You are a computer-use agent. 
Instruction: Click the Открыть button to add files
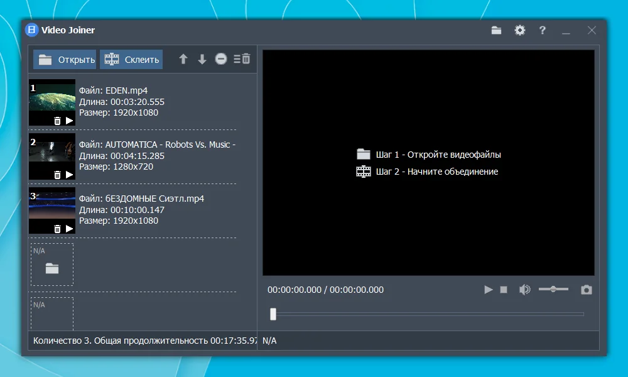(65, 59)
